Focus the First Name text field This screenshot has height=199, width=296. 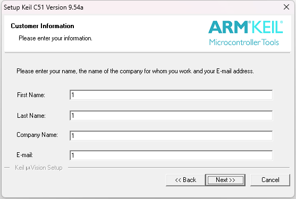(171, 95)
